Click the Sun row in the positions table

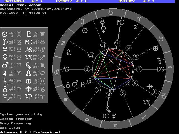[12, 34]
